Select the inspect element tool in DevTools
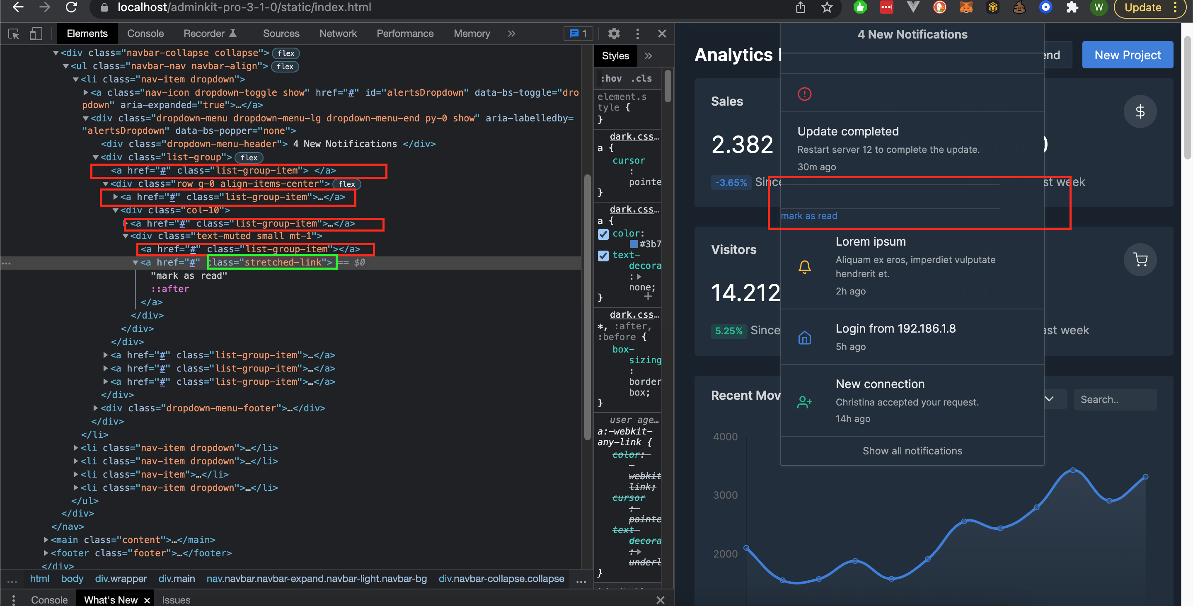 click(13, 33)
